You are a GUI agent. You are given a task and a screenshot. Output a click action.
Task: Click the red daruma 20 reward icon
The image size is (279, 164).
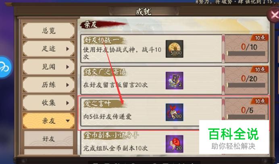tap(174, 144)
